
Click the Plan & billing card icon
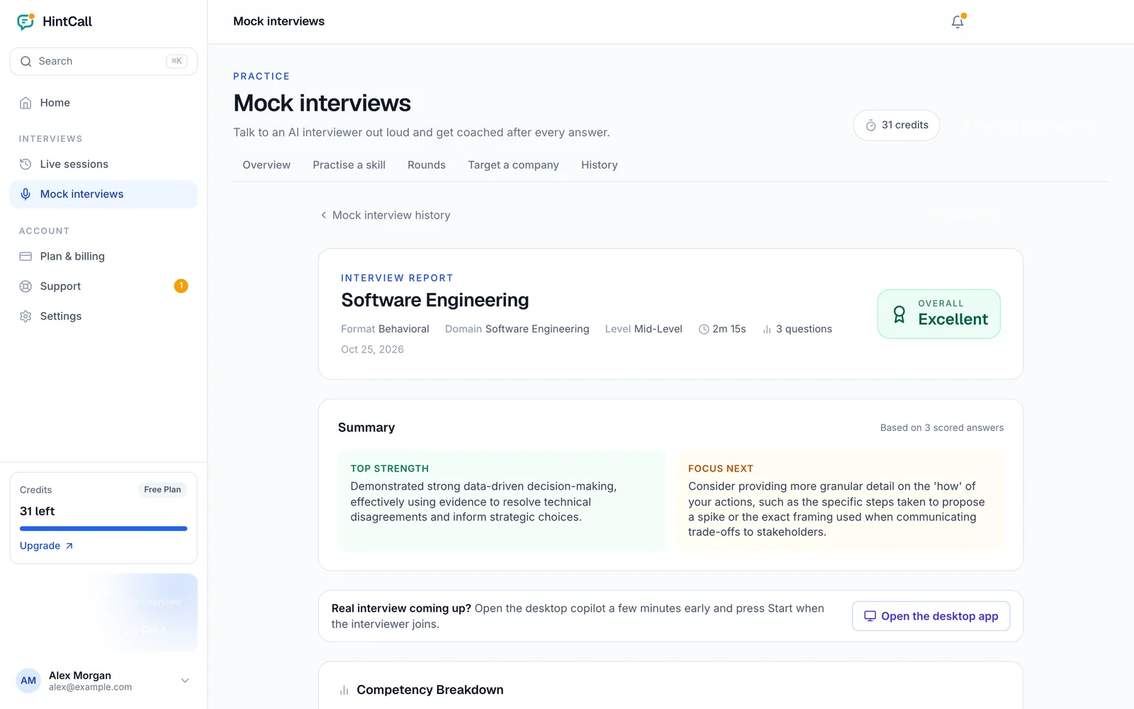(26, 256)
